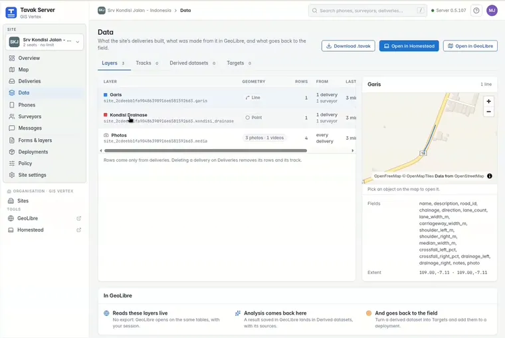Switch to the Derived datasets tab

[193, 63]
